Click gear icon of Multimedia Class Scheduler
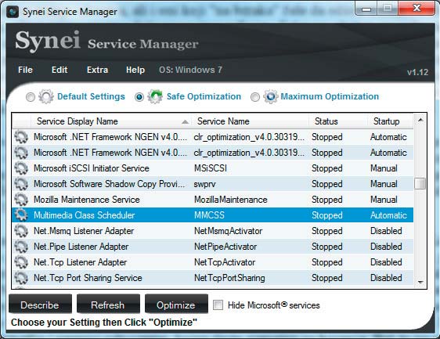This screenshot has width=440, height=339. click(21, 215)
